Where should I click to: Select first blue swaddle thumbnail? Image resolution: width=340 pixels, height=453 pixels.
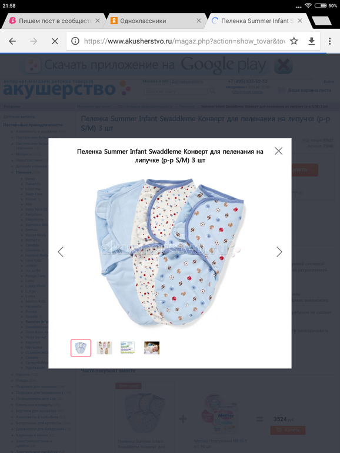coord(81,348)
